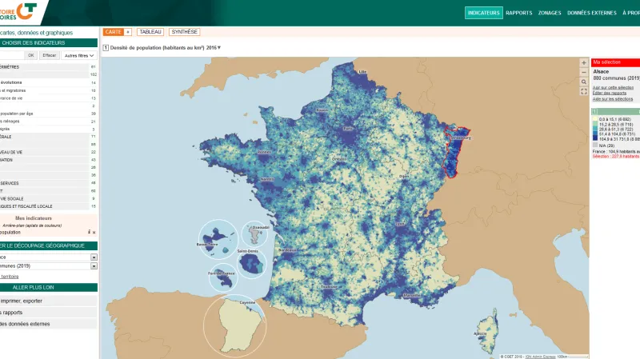Screen dimensions: 640x359
Task: Remove the population indicator with the x icon
Action: tap(94, 232)
